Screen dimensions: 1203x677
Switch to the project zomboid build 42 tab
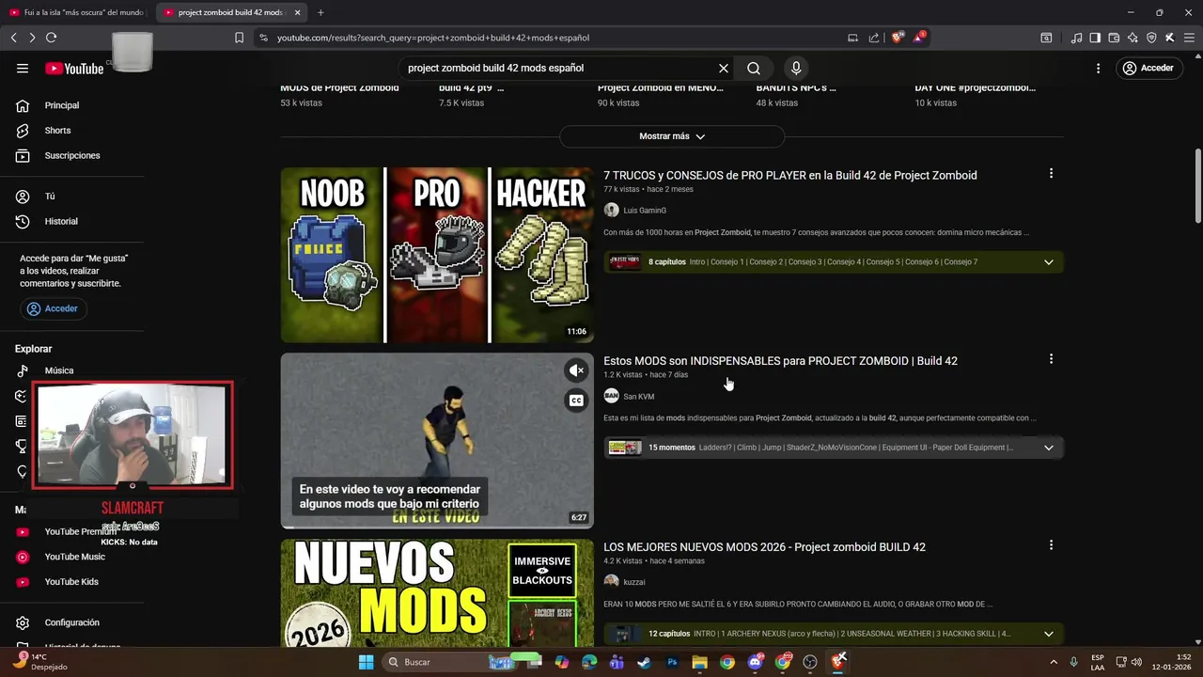coord(230,12)
